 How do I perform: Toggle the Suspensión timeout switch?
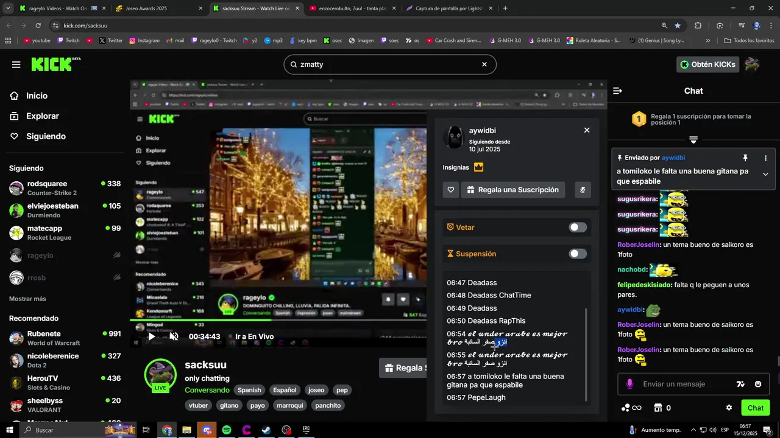click(x=578, y=254)
